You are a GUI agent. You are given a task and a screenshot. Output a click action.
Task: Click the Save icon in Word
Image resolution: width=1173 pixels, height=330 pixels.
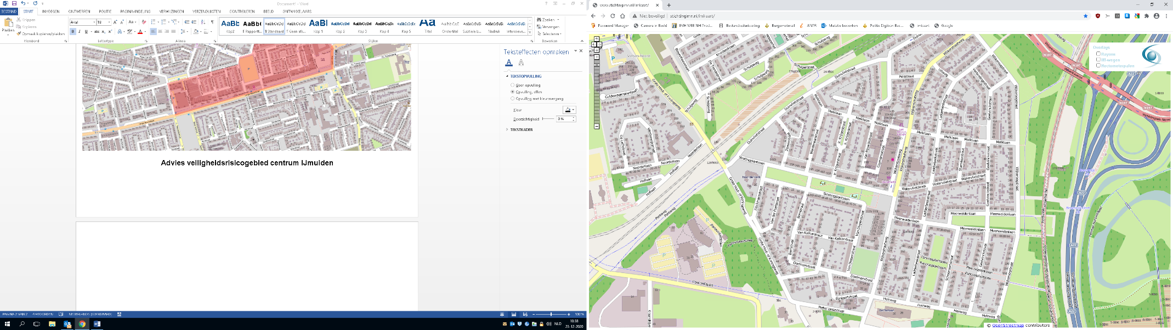pyautogui.click(x=14, y=3)
